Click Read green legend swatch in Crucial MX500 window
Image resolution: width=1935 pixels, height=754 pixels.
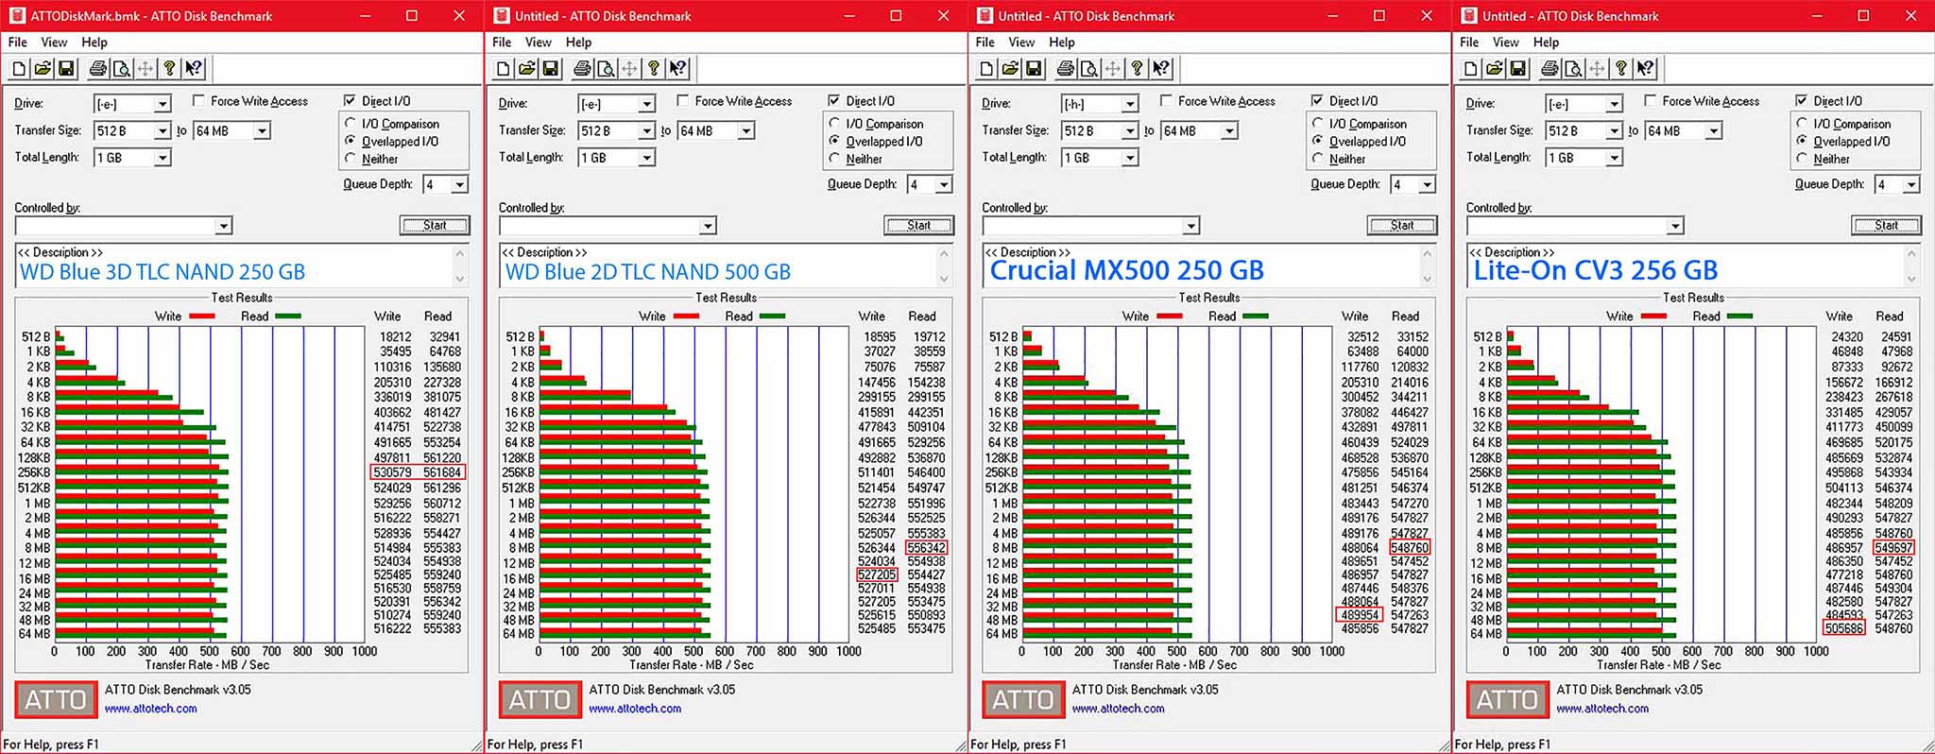pos(1256,317)
